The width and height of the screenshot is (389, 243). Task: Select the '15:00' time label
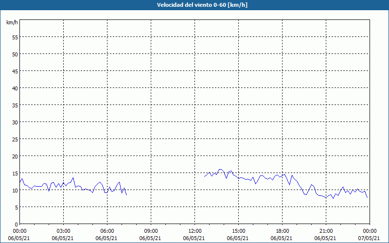coord(238,231)
